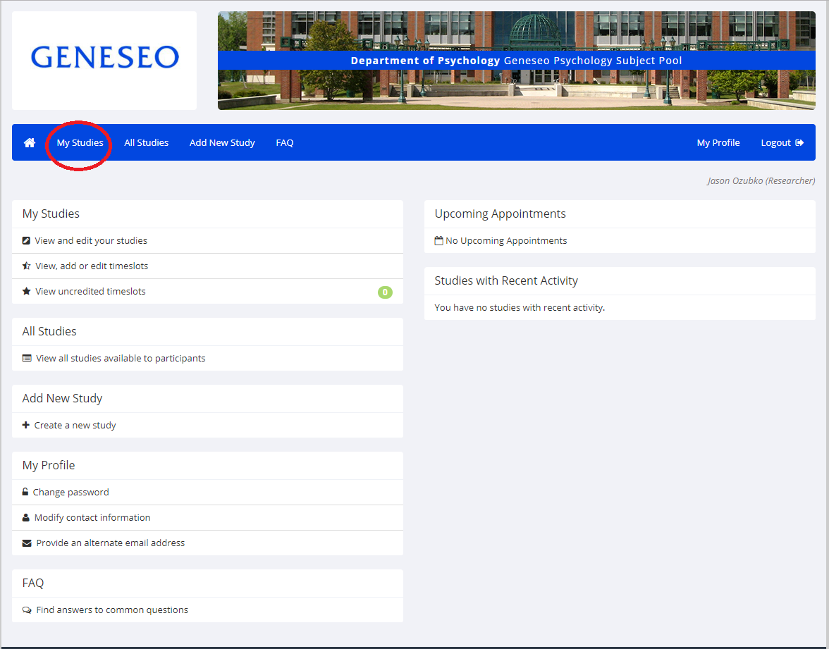Click the calendar icon under Upcoming Appointments
The image size is (829, 649).
click(x=439, y=241)
